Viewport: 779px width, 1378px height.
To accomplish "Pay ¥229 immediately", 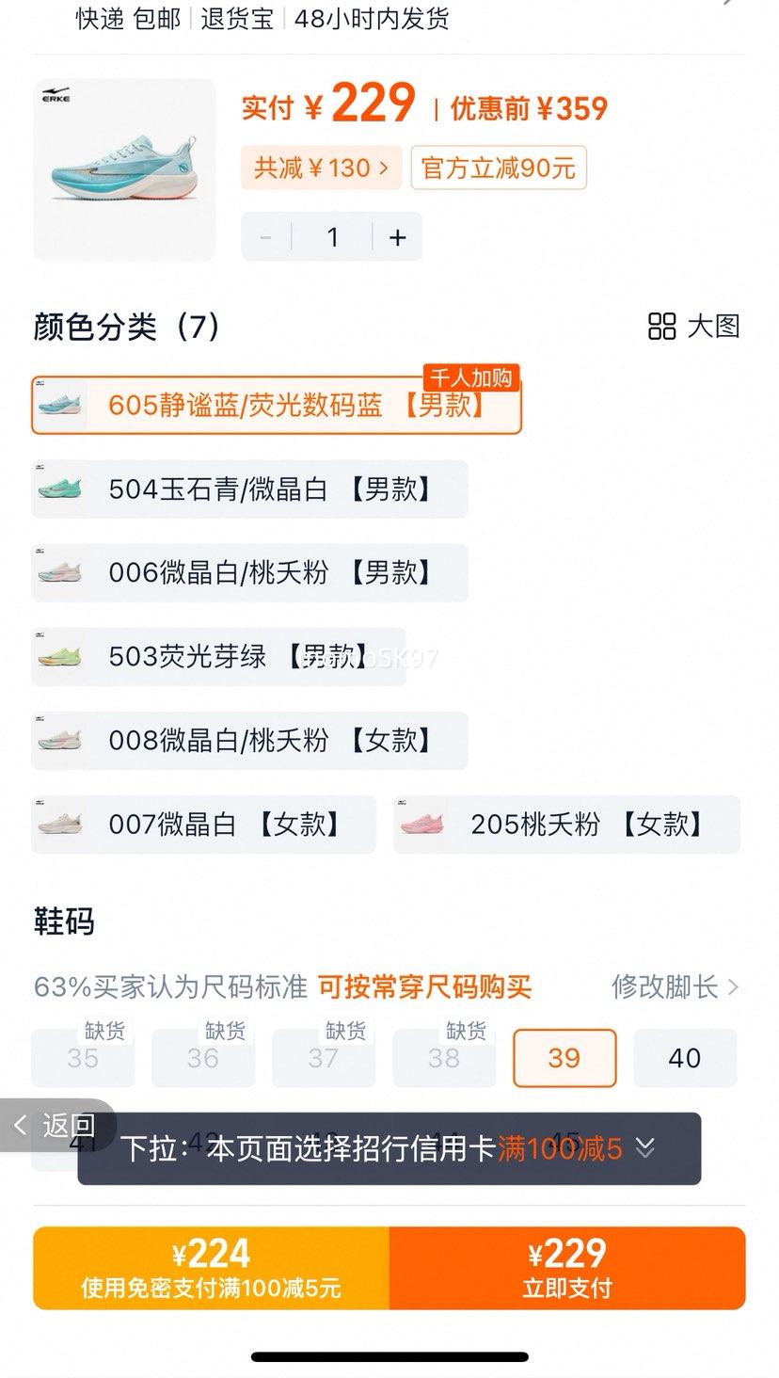I will [567, 1268].
